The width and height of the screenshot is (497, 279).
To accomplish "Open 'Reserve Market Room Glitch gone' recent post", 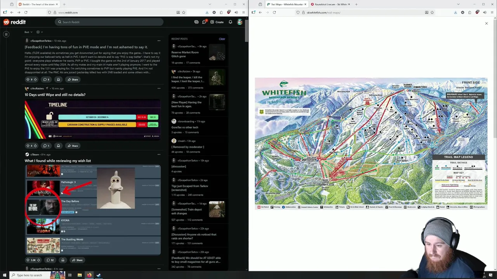I will (185, 54).
